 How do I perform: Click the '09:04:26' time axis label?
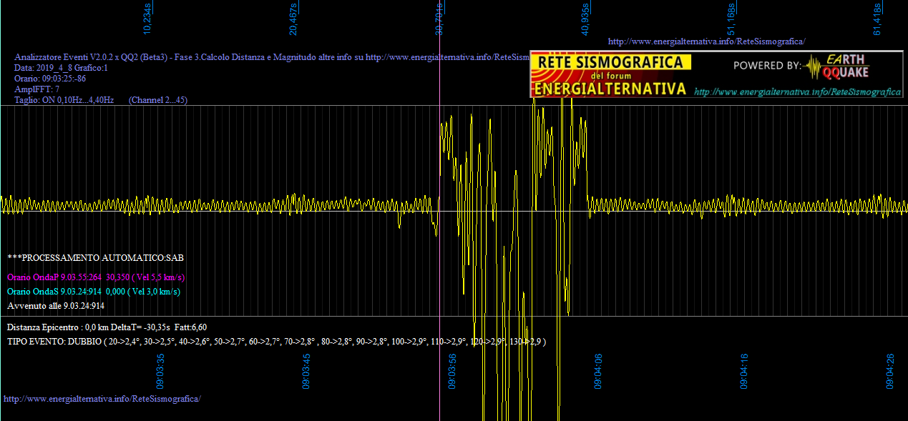(x=891, y=371)
